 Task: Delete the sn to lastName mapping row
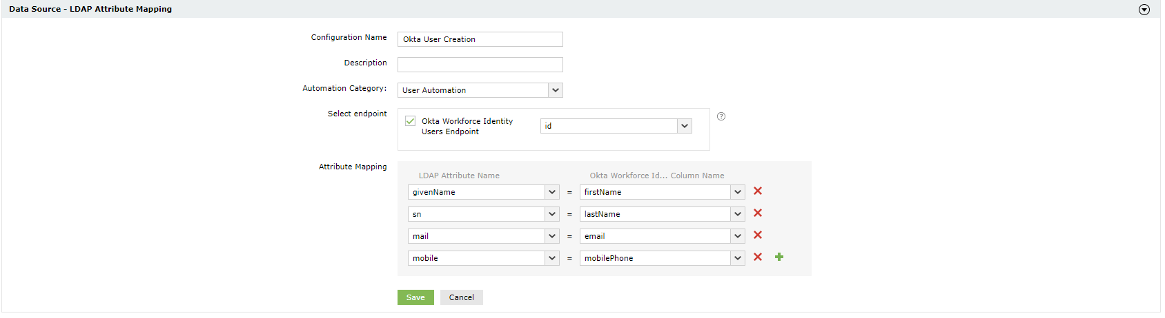point(758,213)
